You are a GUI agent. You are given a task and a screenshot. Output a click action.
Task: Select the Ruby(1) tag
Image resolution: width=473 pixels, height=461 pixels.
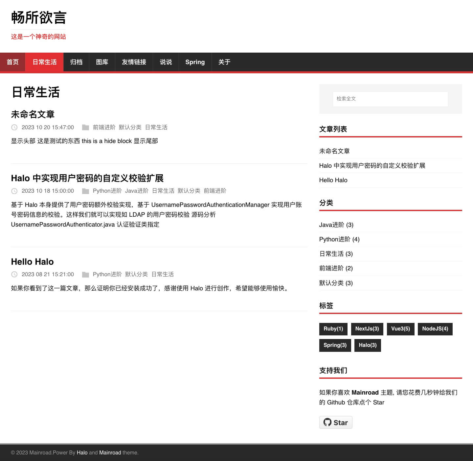[x=333, y=329]
